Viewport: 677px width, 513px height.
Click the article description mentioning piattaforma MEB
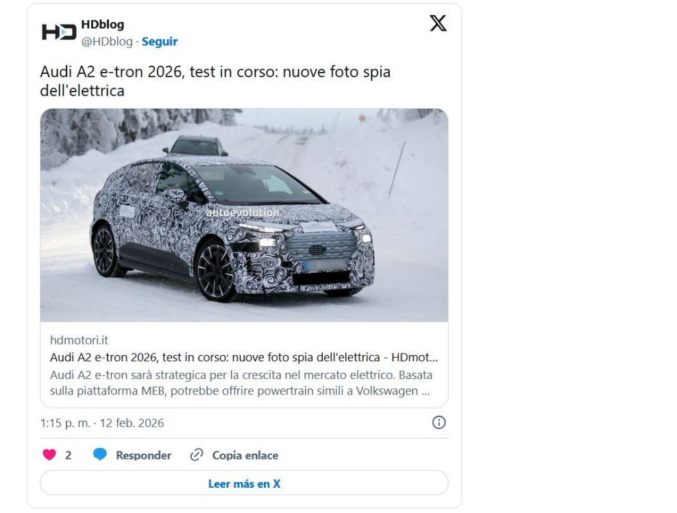click(x=241, y=383)
